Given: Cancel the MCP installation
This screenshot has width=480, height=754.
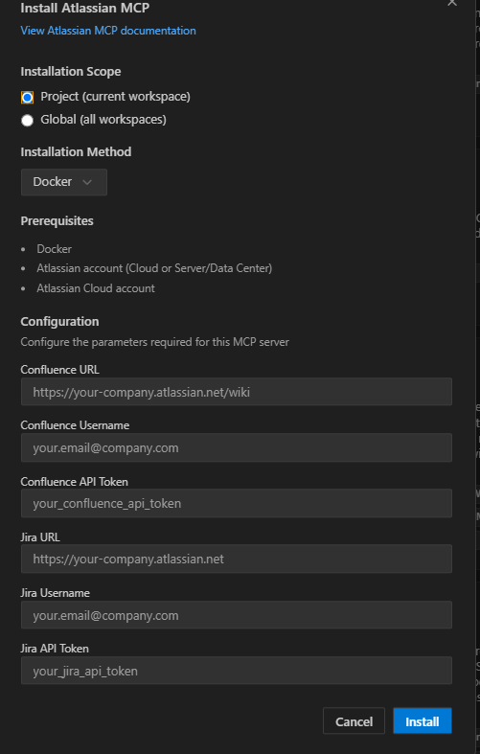Looking at the screenshot, I should (x=354, y=721).
